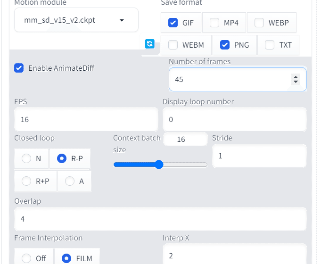Click the Number of frames stepper arrows
The image size is (321, 264).
click(296, 80)
